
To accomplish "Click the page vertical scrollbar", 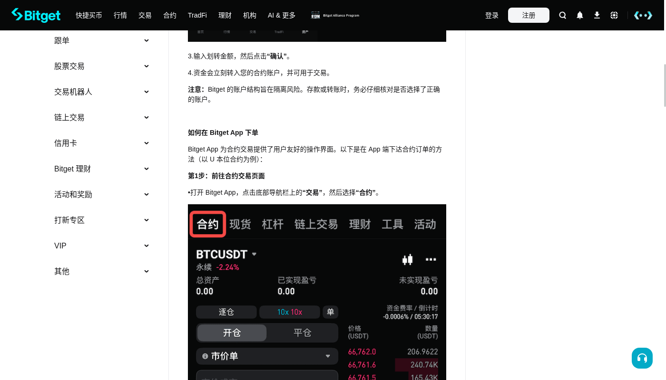I will pos(665,85).
